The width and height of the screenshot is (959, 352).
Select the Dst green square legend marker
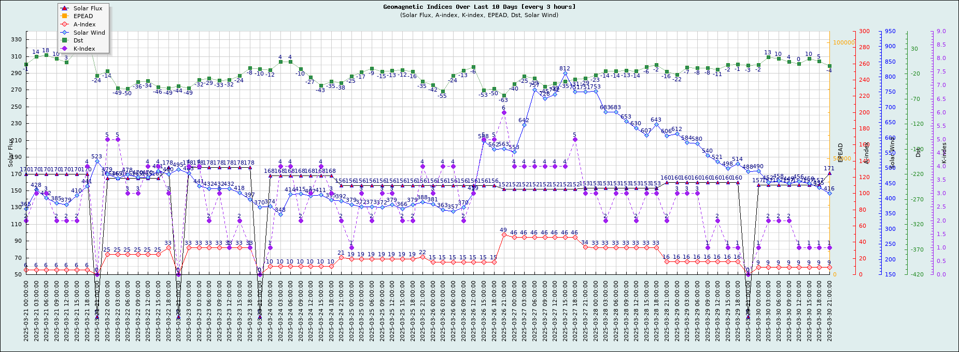click(x=65, y=40)
